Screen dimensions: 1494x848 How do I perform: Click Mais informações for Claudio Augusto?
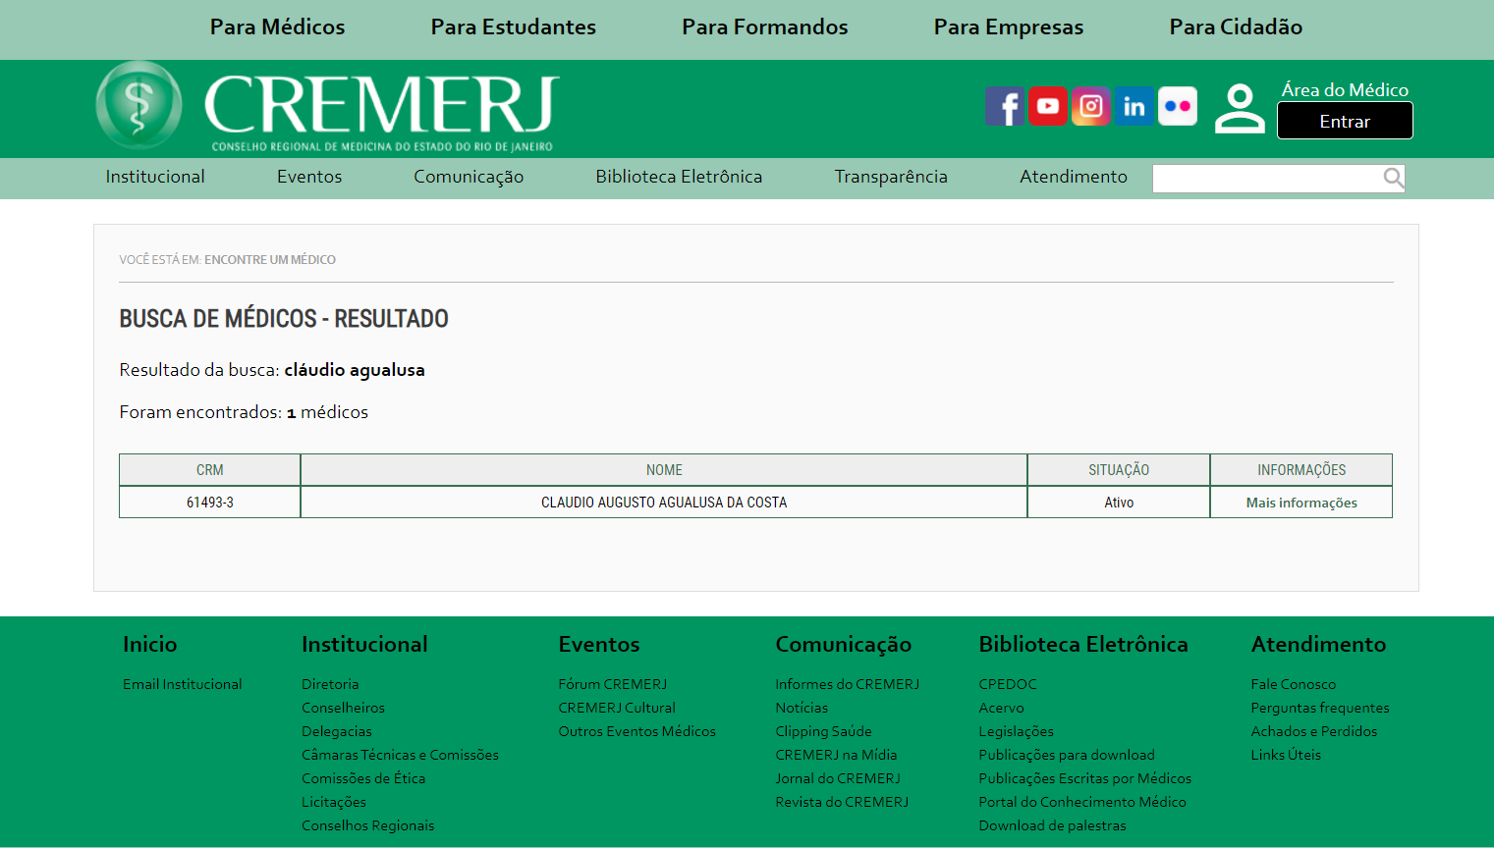tap(1301, 503)
